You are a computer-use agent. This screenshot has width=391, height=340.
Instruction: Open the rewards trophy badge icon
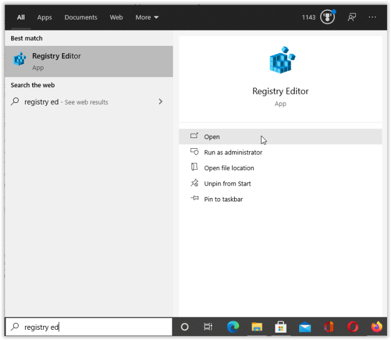pyautogui.click(x=328, y=17)
